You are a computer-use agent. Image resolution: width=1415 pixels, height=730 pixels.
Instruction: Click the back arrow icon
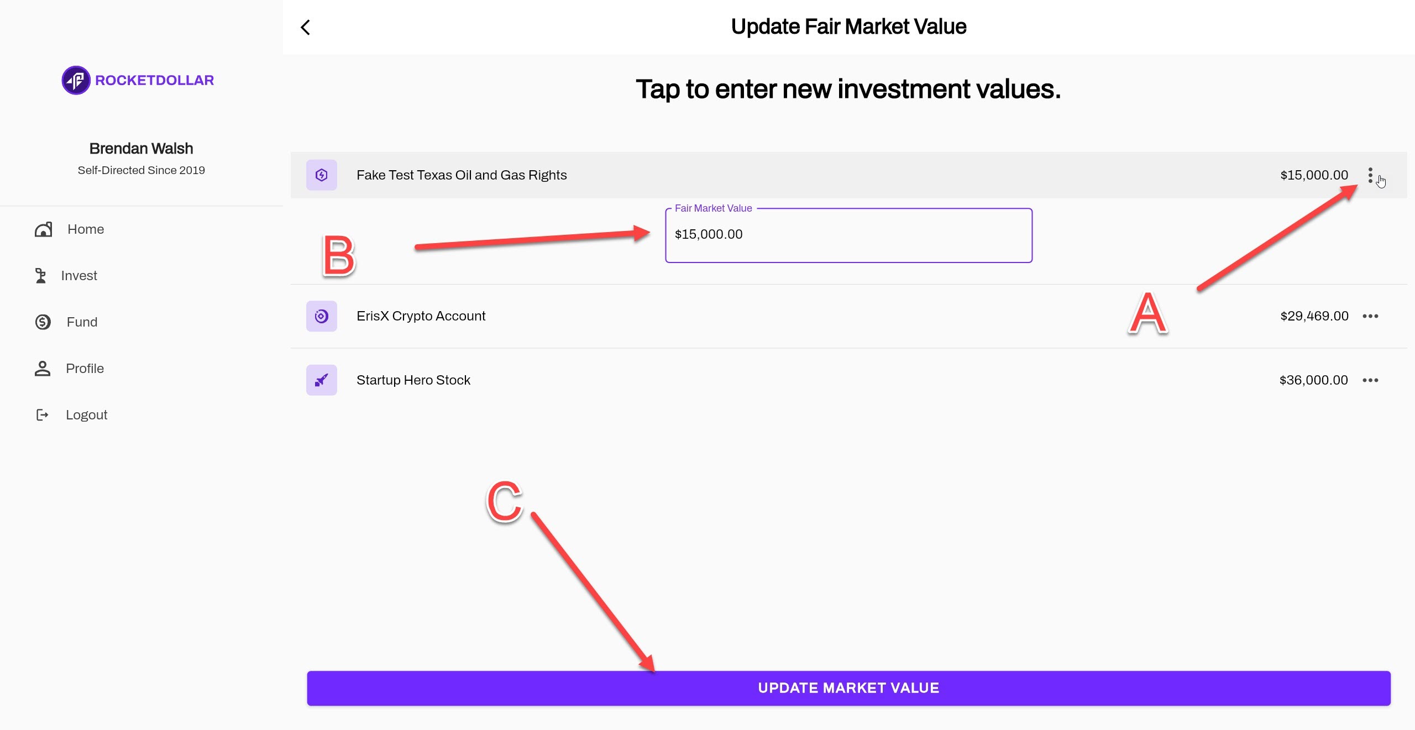point(306,27)
